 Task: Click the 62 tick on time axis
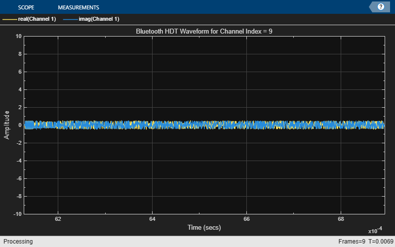58,219
